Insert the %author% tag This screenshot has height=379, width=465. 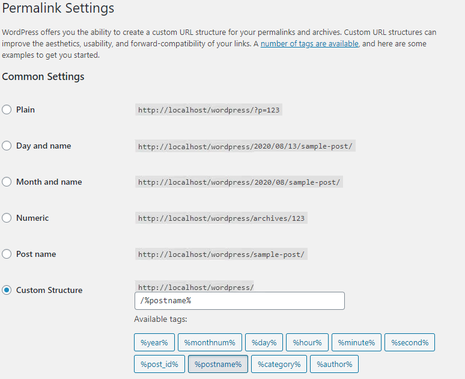(334, 364)
